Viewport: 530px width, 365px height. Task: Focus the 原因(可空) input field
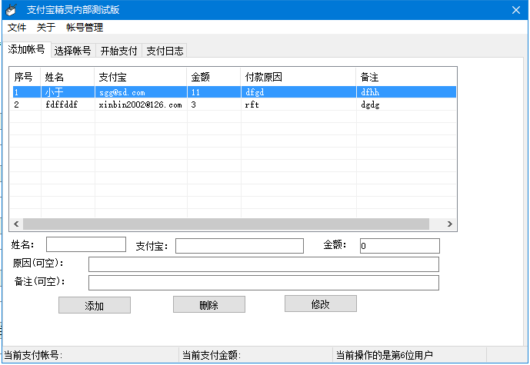point(264,264)
